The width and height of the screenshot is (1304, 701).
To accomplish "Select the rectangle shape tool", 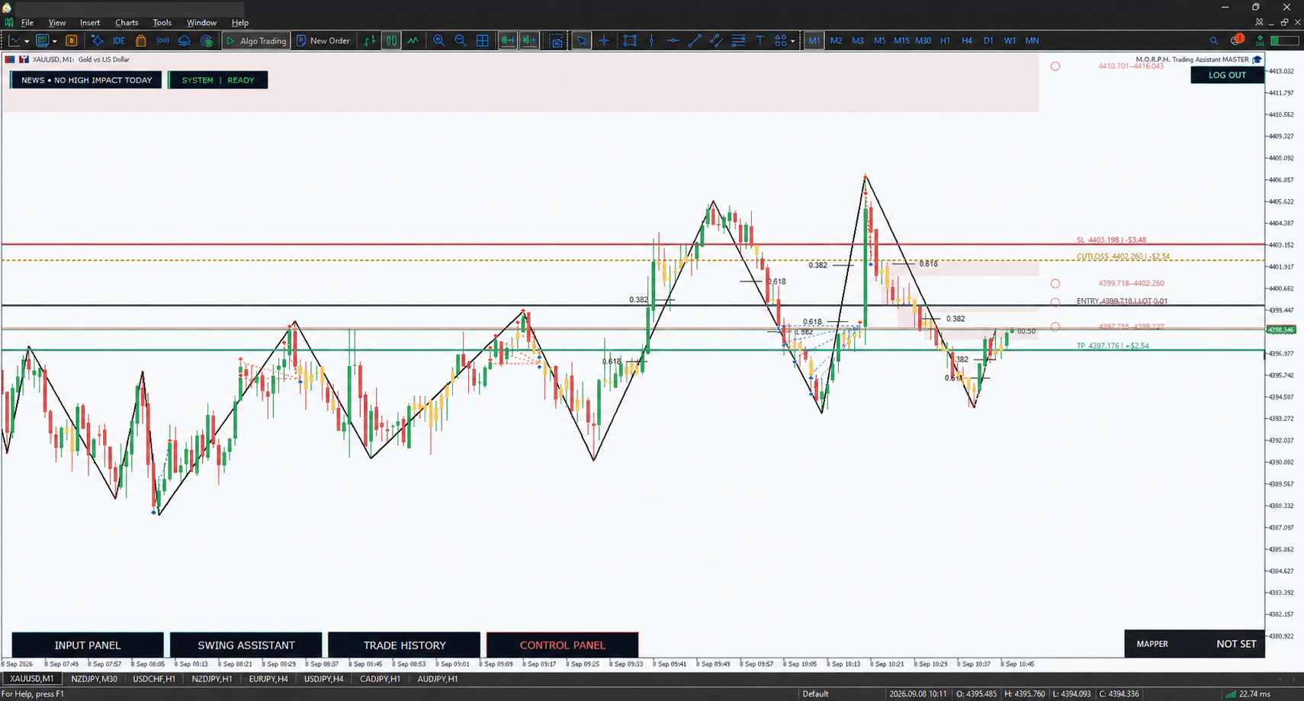I will pyautogui.click(x=630, y=40).
